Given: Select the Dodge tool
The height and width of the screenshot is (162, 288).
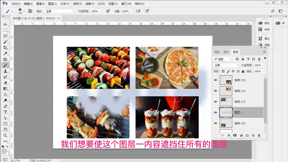Looking at the screenshot, I should coord(5,100).
